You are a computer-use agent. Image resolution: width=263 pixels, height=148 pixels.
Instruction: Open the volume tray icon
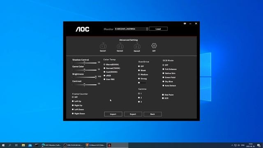pos(239,145)
